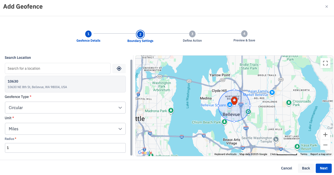Click the current location crosshair icon
Image resolution: width=334 pixels, height=175 pixels.
coord(119,68)
